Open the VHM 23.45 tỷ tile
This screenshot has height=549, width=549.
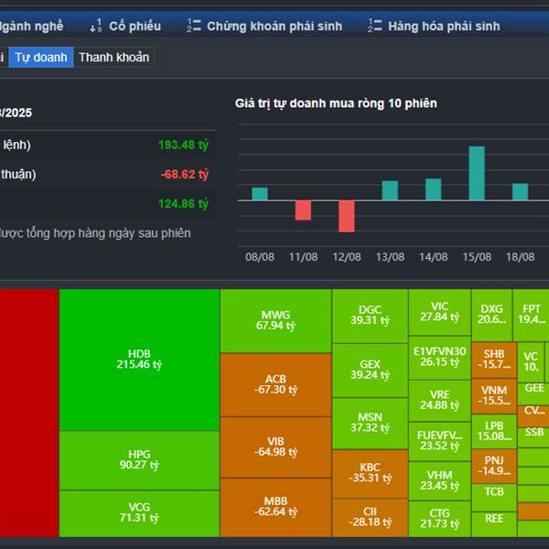point(440,481)
